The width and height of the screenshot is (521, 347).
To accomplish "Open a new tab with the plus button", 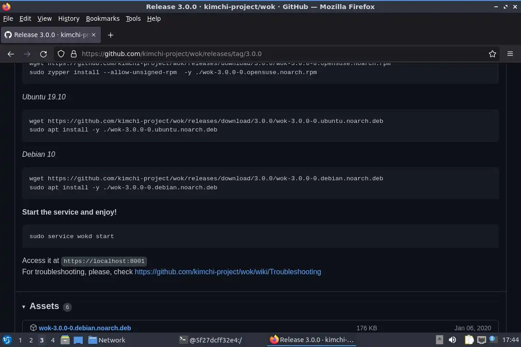I will pos(111,35).
